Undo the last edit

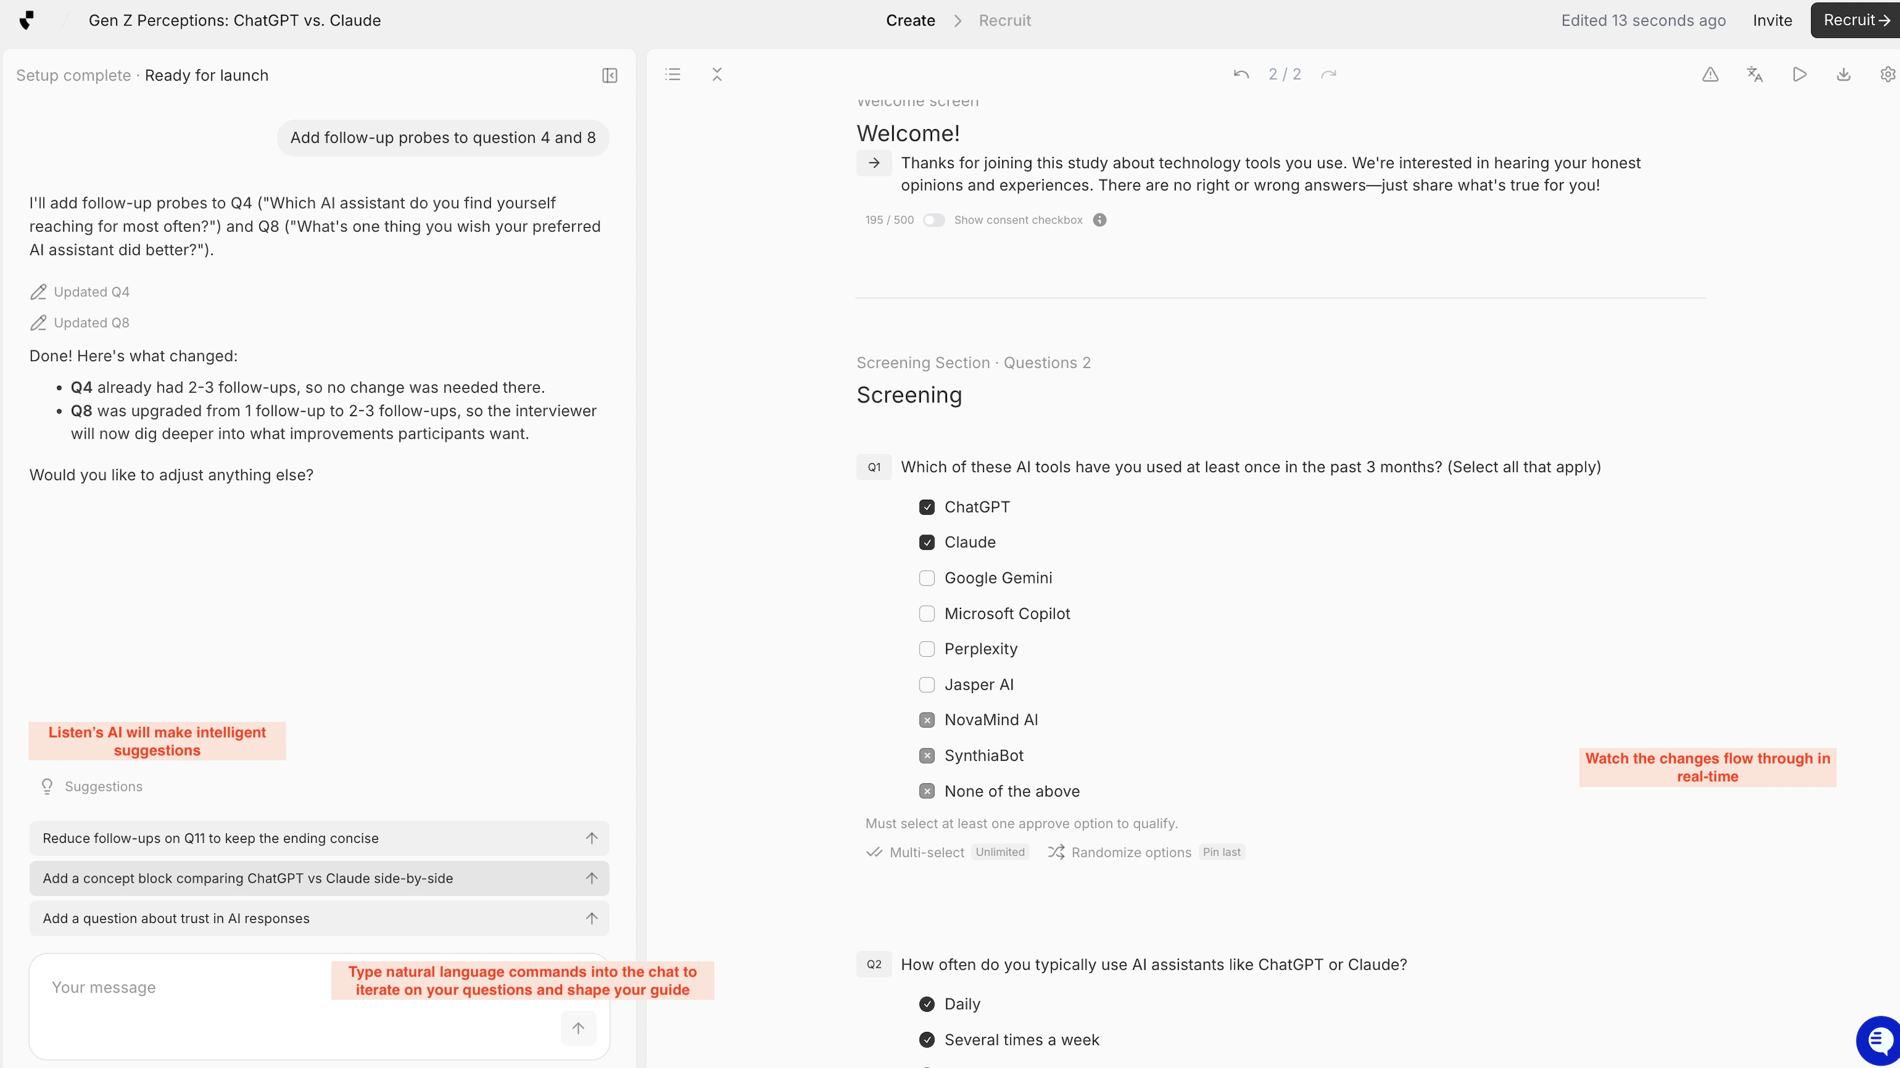click(1240, 74)
